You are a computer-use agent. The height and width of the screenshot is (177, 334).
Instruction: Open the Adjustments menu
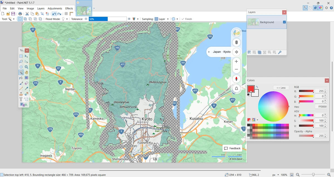55,8
